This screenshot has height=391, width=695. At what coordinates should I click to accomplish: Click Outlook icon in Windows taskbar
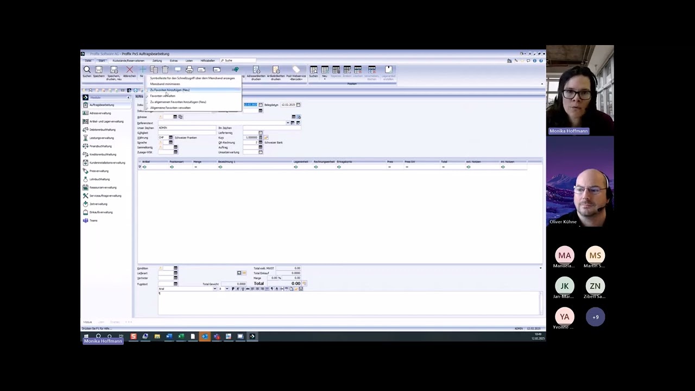click(205, 337)
